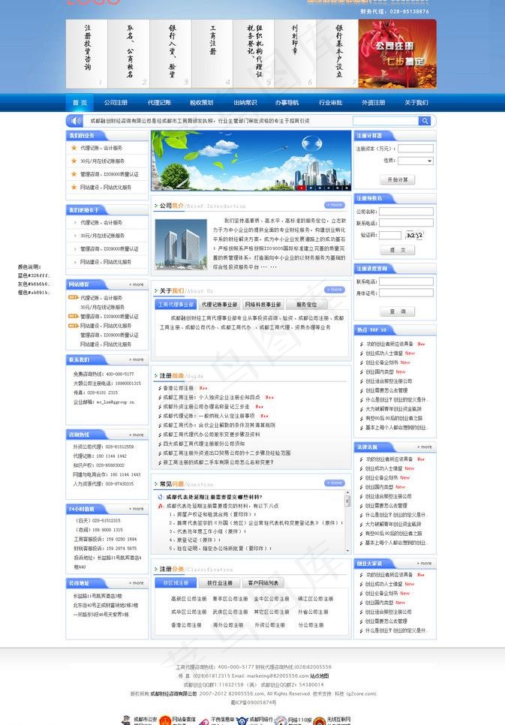Click more link in 网站博客 panel

pyautogui.click(x=137, y=284)
